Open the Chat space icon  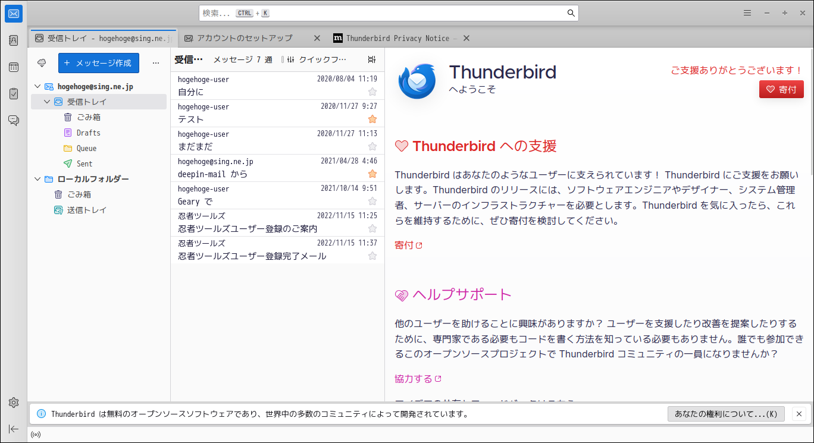[x=14, y=121]
